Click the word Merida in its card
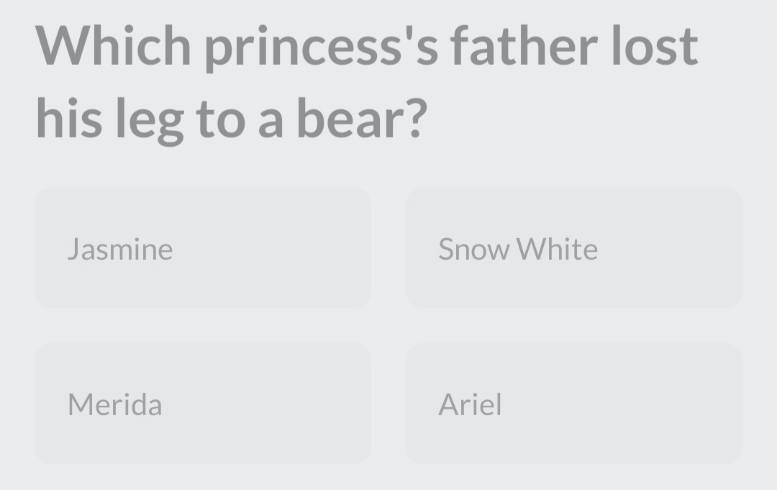This screenshot has height=490, width=777. pyautogui.click(x=115, y=404)
